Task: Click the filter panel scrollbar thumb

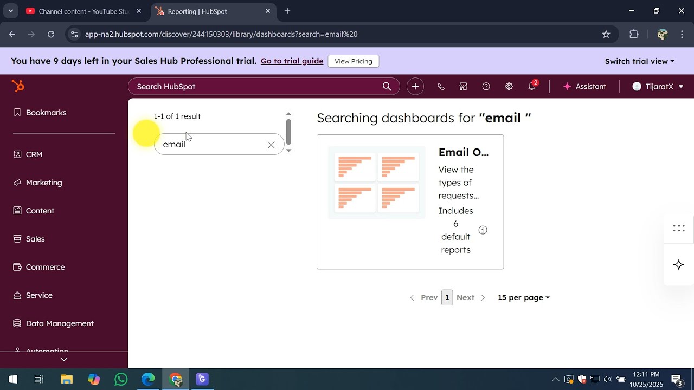Action: click(x=288, y=132)
